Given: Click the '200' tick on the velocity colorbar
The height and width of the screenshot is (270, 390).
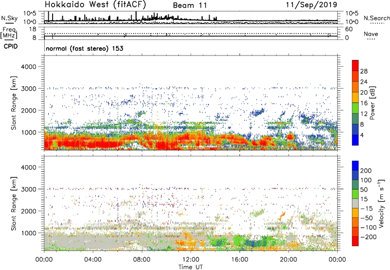Looking at the screenshot, I should coord(366,171).
